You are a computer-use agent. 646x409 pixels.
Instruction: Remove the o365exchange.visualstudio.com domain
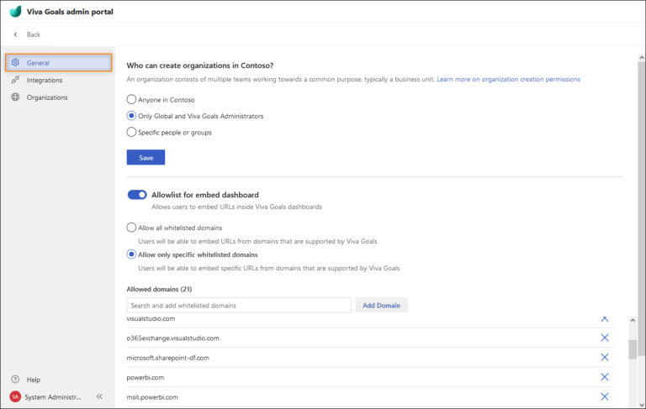tap(604, 338)
